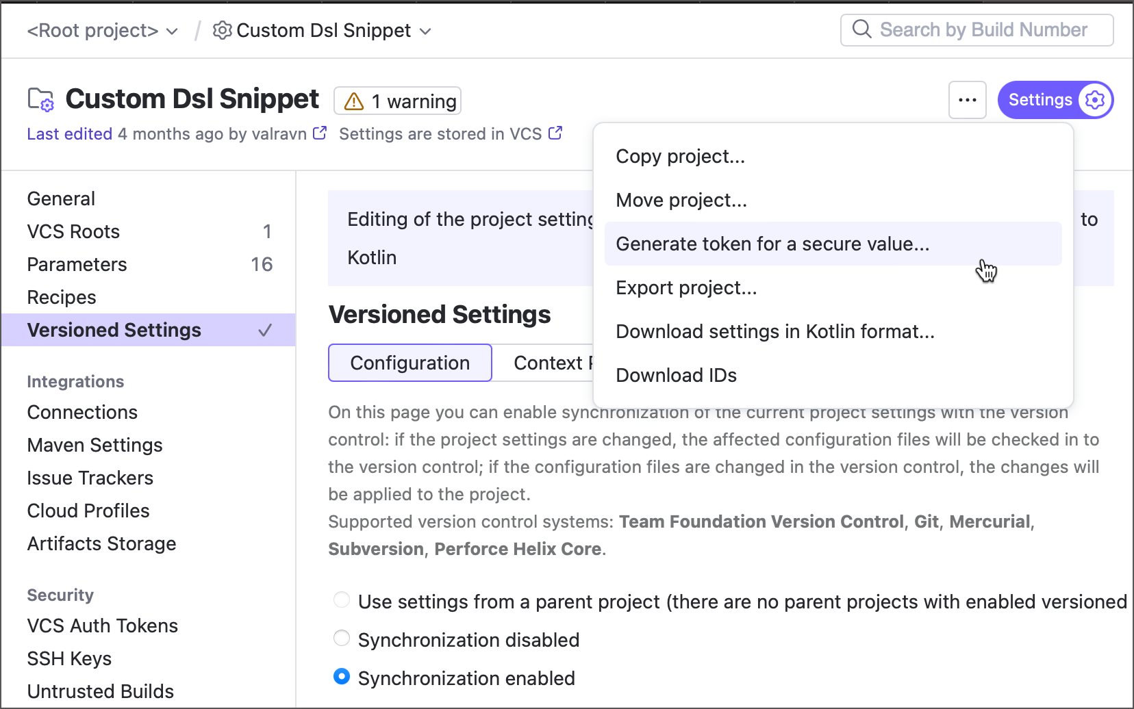Open the VCS Auth Tokens sidebar section

[x=101, y=625]
